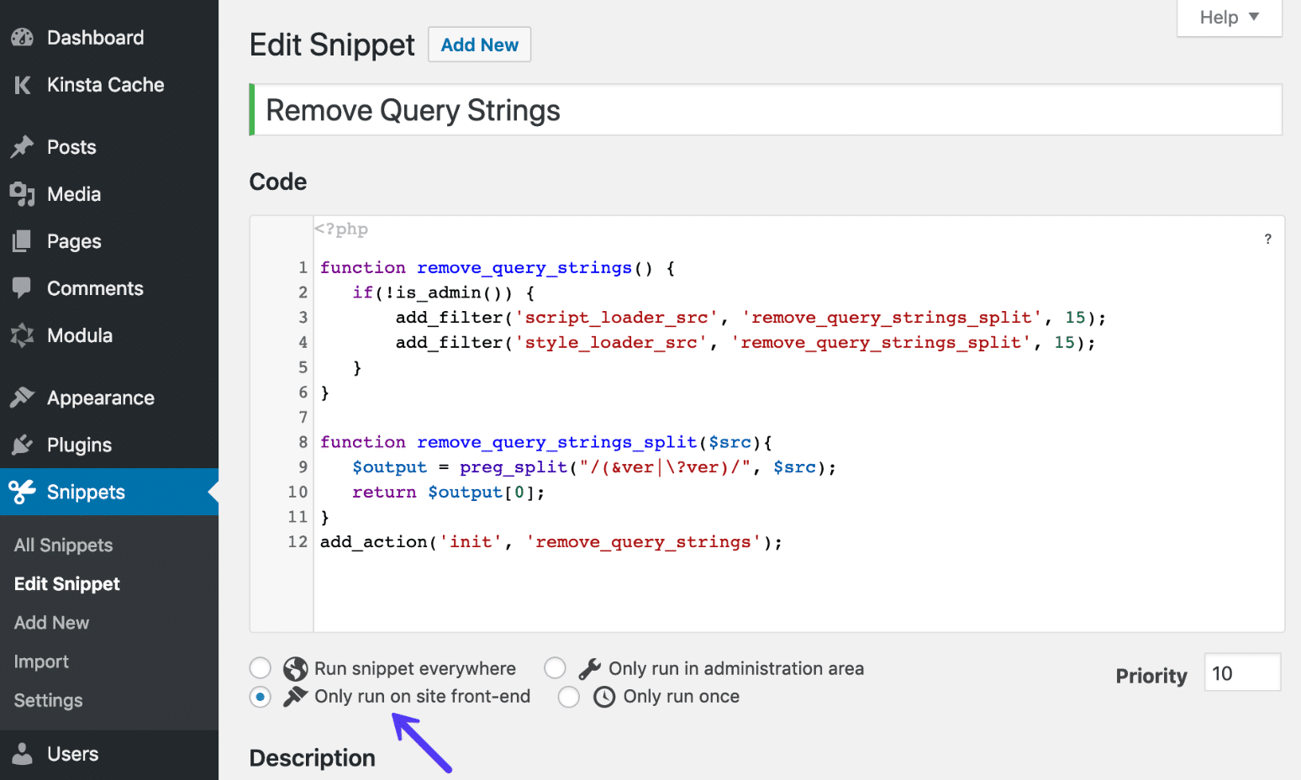
Task: Select the Run snippet everywhere radio button
Action: [261, 667]
